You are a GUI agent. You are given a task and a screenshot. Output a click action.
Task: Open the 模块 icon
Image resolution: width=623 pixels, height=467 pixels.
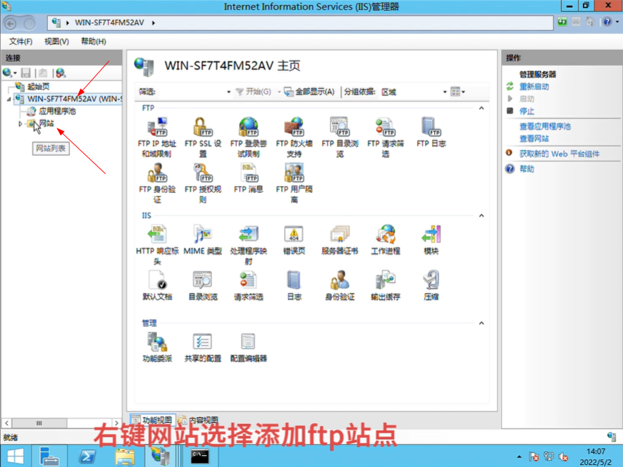click(x=431, y=239)
